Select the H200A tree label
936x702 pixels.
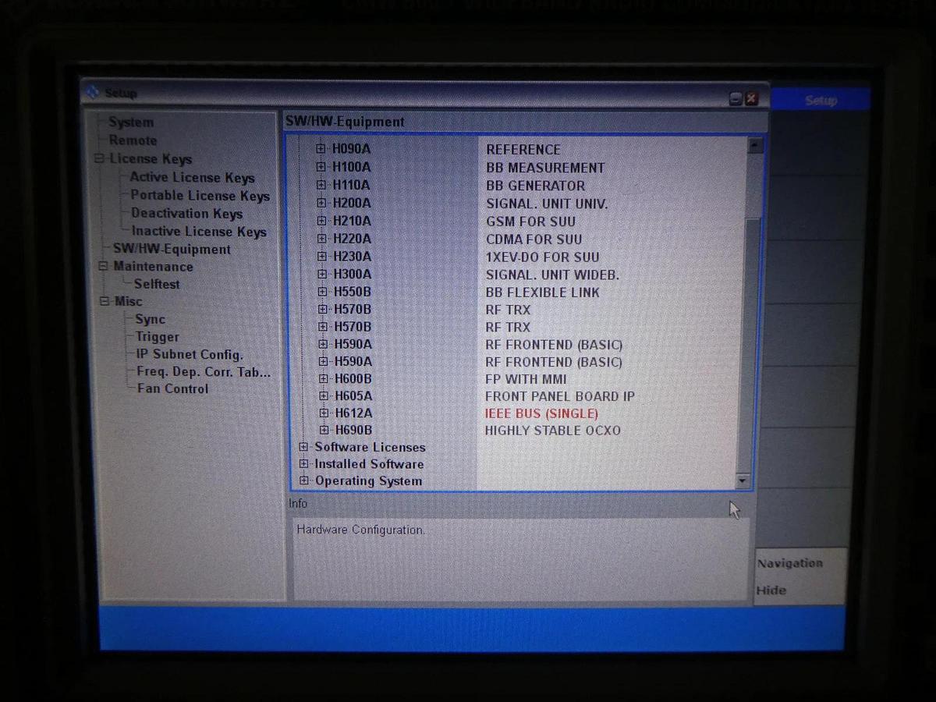352,203
